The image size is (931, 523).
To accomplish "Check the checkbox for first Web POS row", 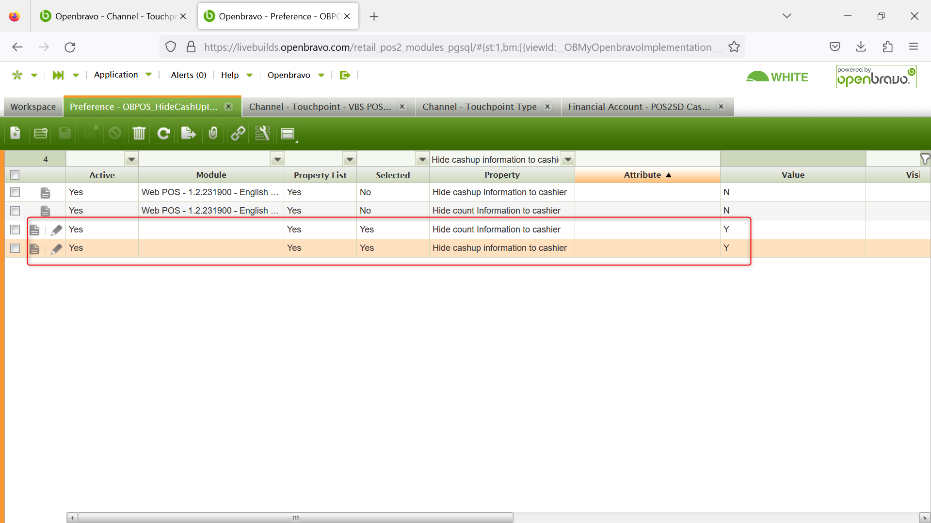I will (x=15, y=192).
